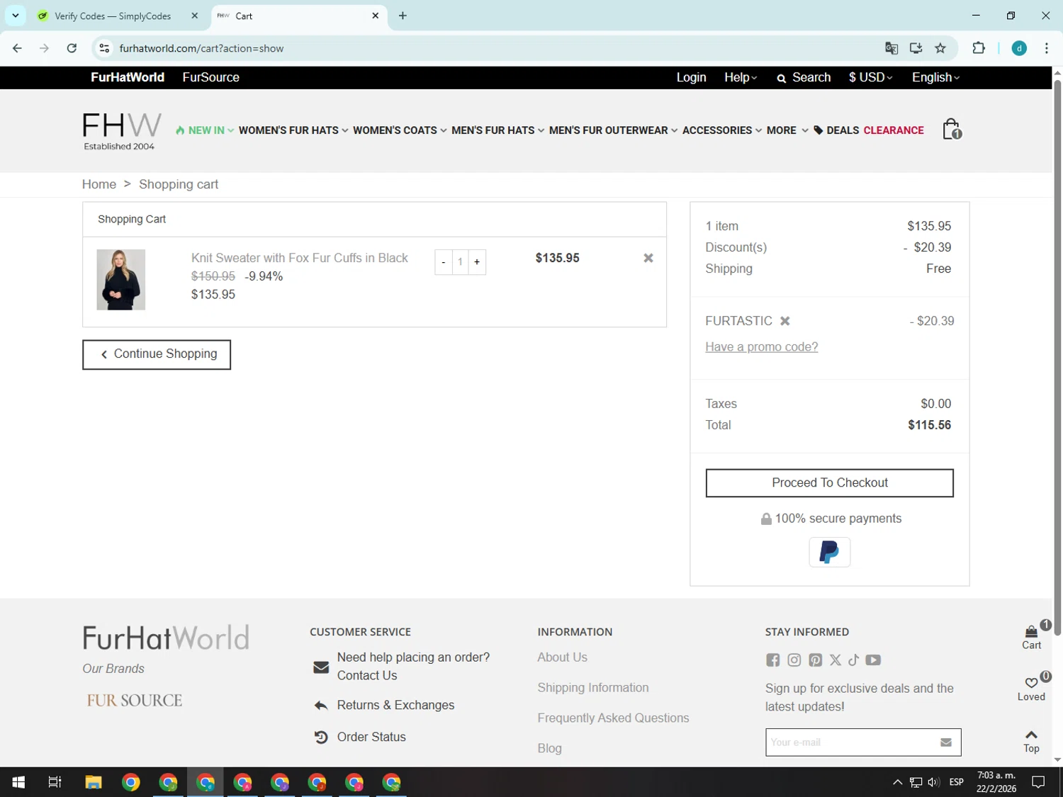Click Continue Shopping button

(x=157, y=354)
